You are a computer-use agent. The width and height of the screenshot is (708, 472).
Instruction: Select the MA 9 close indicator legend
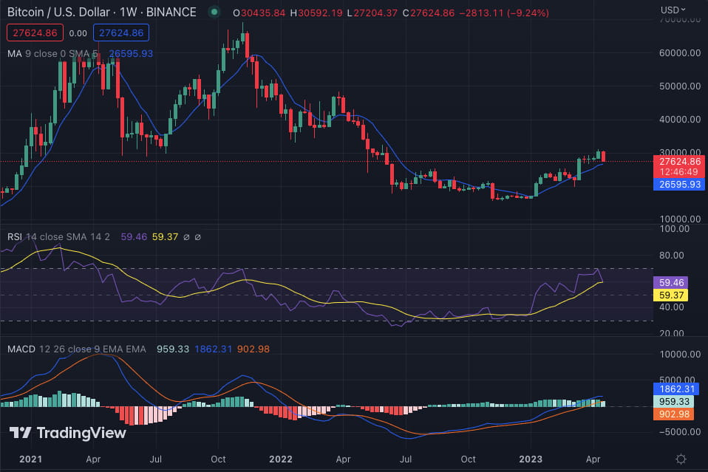pos(52,54)
